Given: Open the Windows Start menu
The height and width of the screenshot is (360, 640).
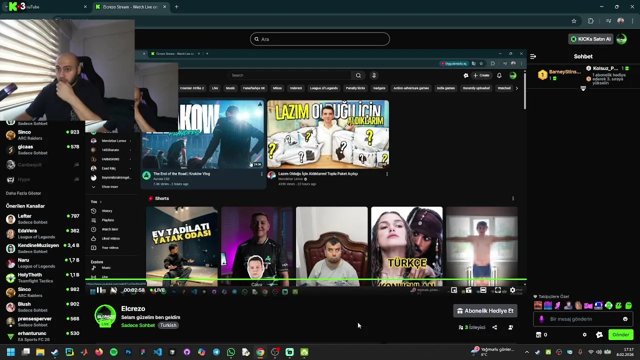Looking at the screenshot, I should tap(10, 352).
